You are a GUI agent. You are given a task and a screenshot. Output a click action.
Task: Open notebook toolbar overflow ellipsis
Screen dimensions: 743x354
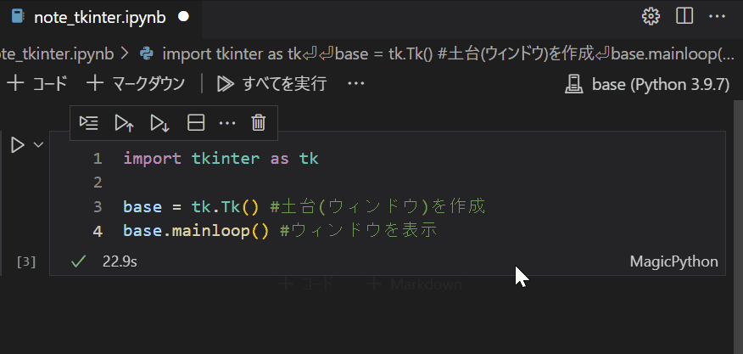(x=355, y=83)
